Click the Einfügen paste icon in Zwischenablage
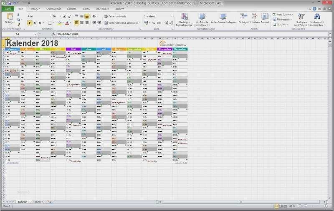 click(x=10, y=17)
